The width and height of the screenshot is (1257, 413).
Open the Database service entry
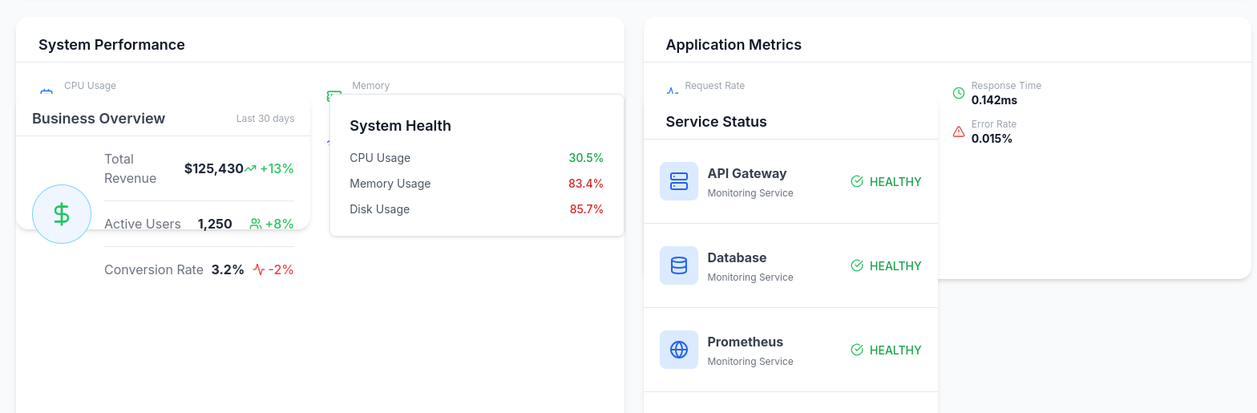(790, 265)
